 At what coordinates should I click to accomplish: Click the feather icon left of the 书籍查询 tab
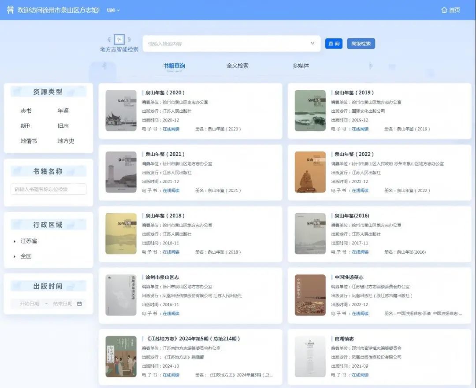pos(104,66)
